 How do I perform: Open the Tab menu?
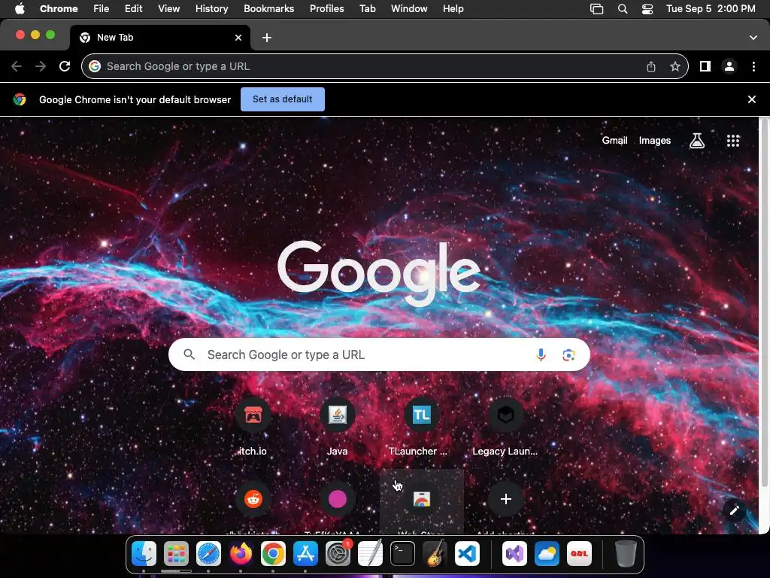[367, 8]
